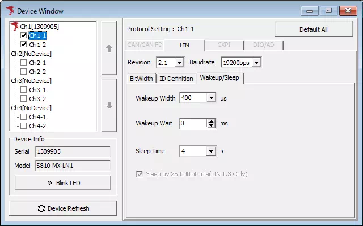Open the Revision dropdown
The width and height of the screenshot is (363, 226).
point(179,62)
